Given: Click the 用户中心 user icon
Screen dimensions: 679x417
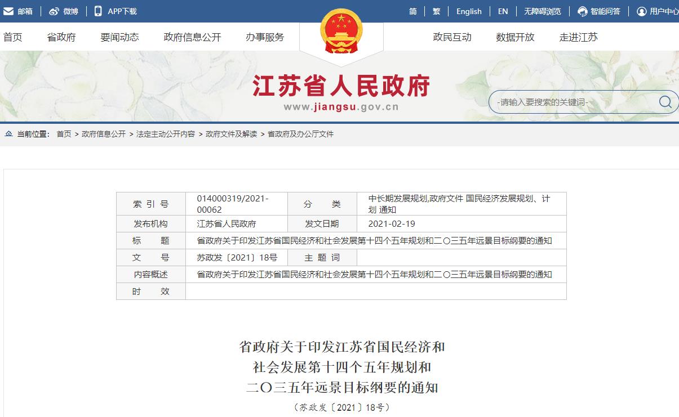Looking at the screenshot, I should tap(641, 11).
